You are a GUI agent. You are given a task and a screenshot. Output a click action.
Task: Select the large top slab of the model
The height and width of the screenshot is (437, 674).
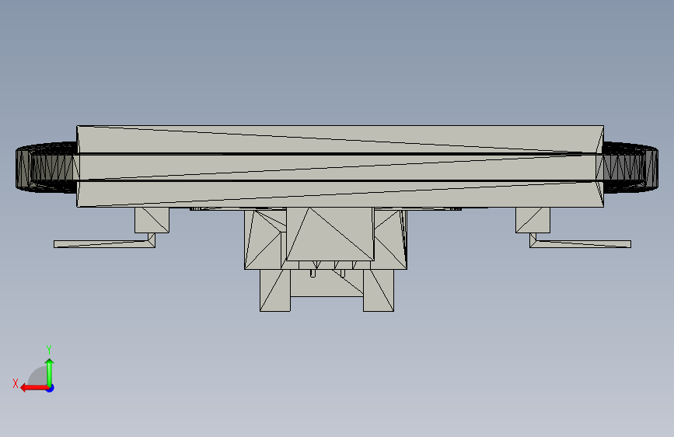click(340, 166)
